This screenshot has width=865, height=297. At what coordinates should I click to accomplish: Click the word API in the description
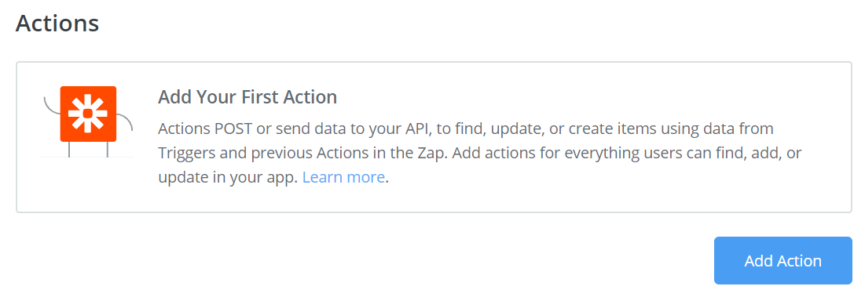(x=418, y=129)
